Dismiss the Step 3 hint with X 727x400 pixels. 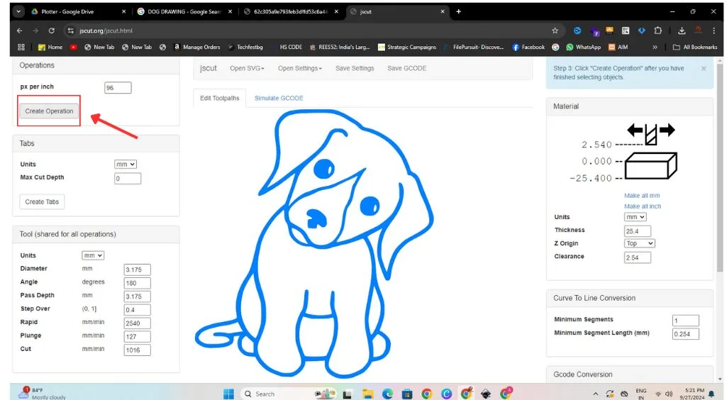coord(704,69)
